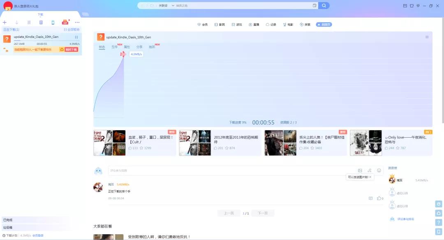Click the blue magnifier search button

pos(324,6)
